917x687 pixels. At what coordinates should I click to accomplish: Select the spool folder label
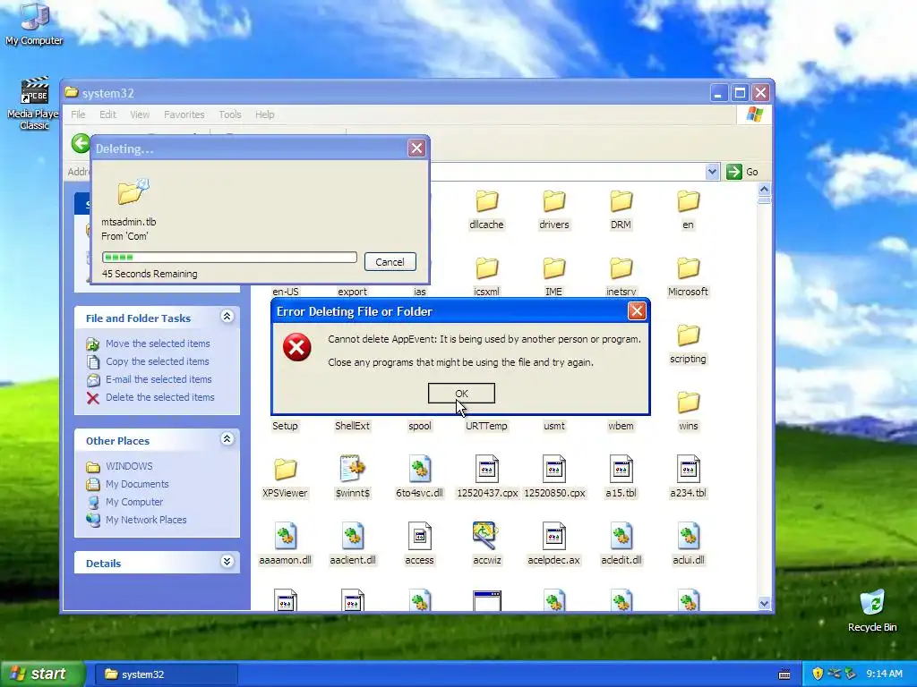click(419, 426)
